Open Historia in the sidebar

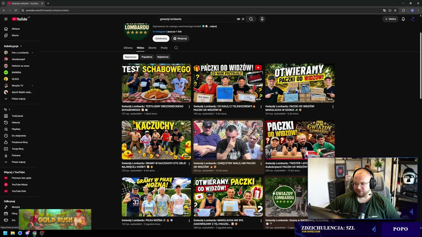[x=19, y=122]
